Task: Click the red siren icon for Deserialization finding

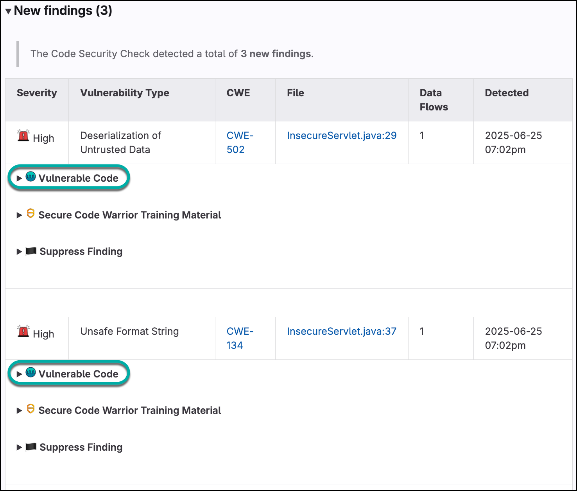Action: tap(23, 136)
